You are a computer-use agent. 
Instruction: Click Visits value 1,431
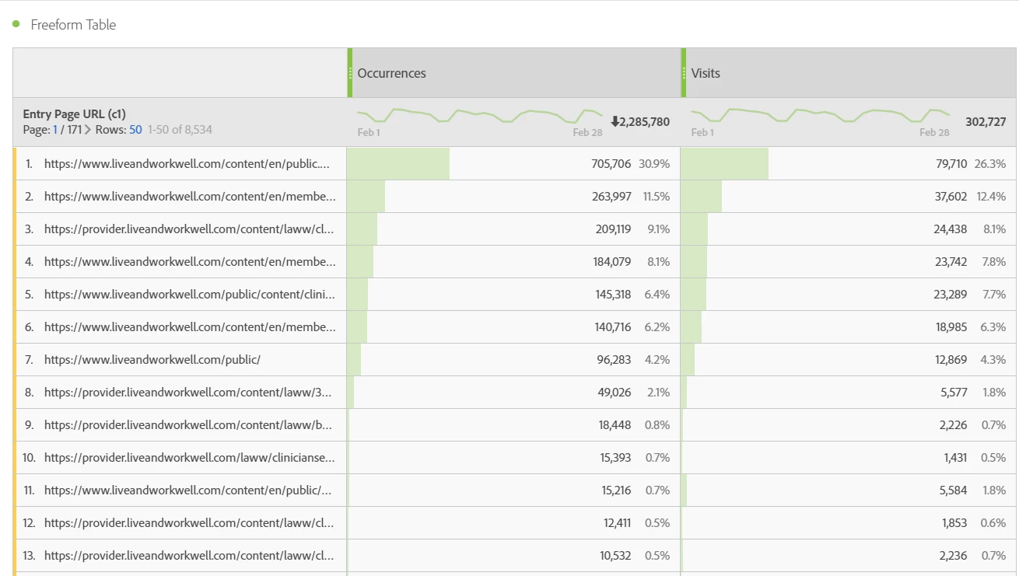click(955, 458)
